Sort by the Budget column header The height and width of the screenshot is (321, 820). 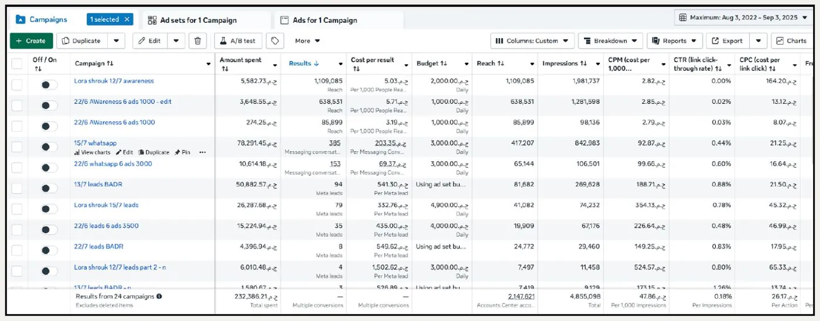432,63
